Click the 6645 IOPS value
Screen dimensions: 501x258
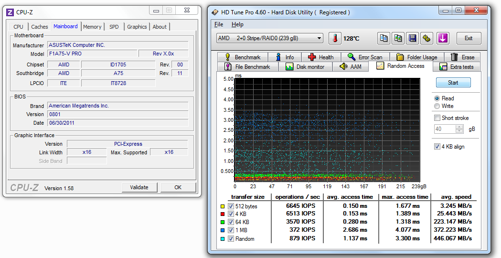coord(301,206)
